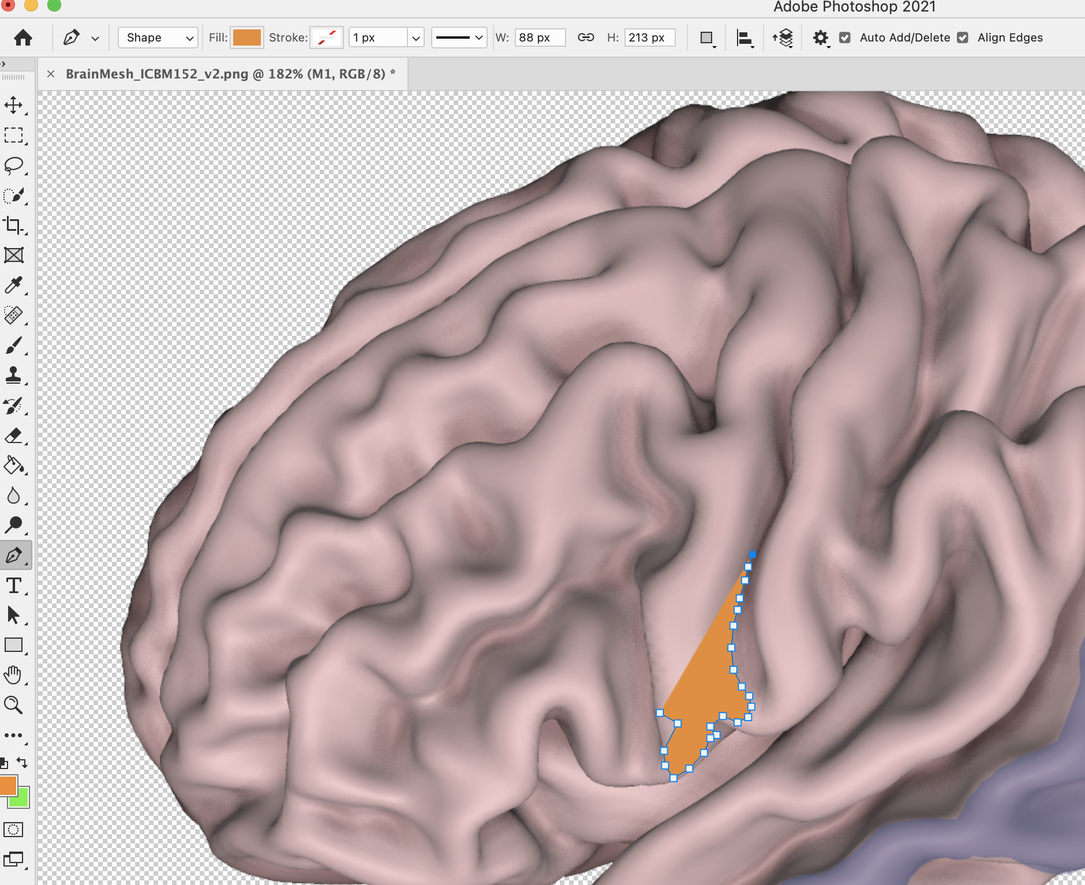1085x885 pixels.
Task: Click the orange foreground color swatch
Action: (x=8, y=786)
